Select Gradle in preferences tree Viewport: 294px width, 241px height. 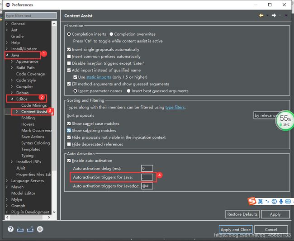click(17, 36)
